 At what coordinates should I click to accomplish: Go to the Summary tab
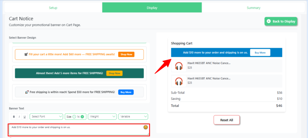point(254,8)
